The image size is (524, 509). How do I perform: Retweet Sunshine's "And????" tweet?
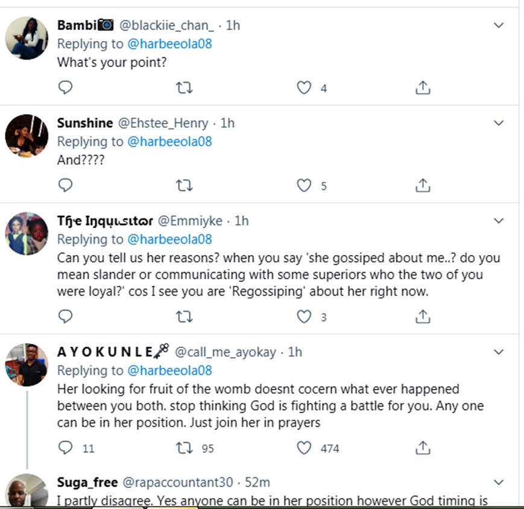184,185
